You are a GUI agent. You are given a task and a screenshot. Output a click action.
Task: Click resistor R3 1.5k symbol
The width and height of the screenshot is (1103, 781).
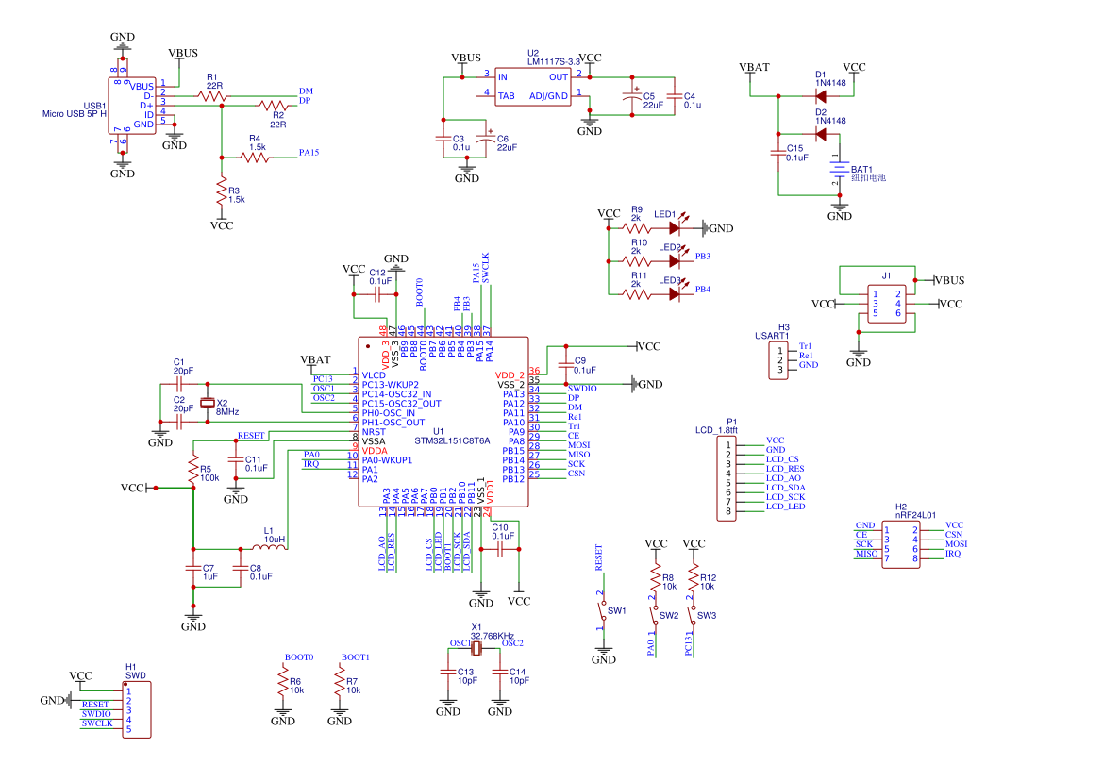[222, 191]
